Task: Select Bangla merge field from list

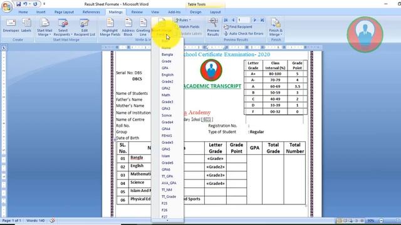Action: pos(167,54)
